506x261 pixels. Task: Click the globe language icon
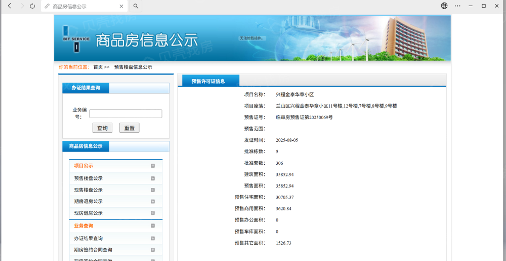coord(444,6)
